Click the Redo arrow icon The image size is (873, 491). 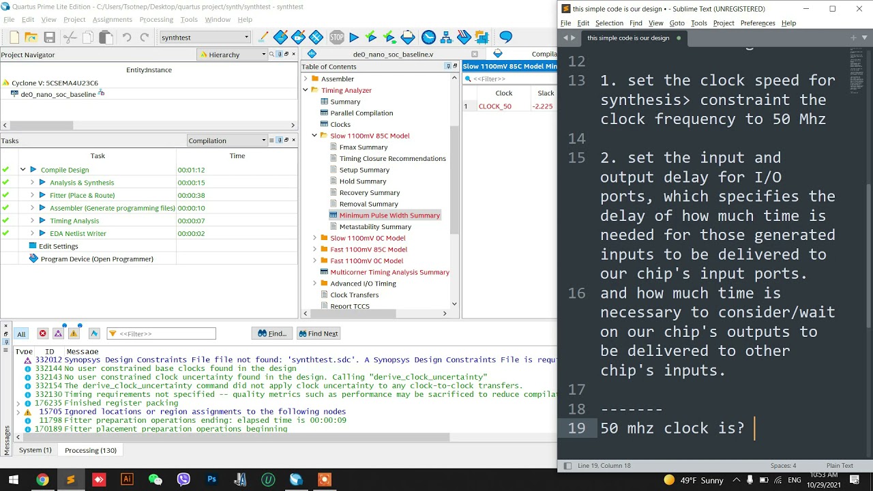pyautogui.click(x=145, y=38)
